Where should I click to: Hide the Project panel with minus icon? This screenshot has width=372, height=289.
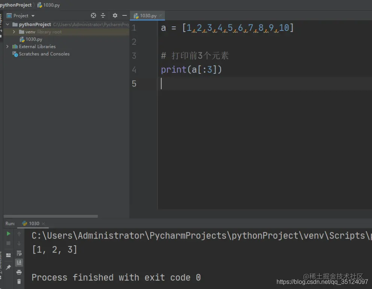click(124, 15)
